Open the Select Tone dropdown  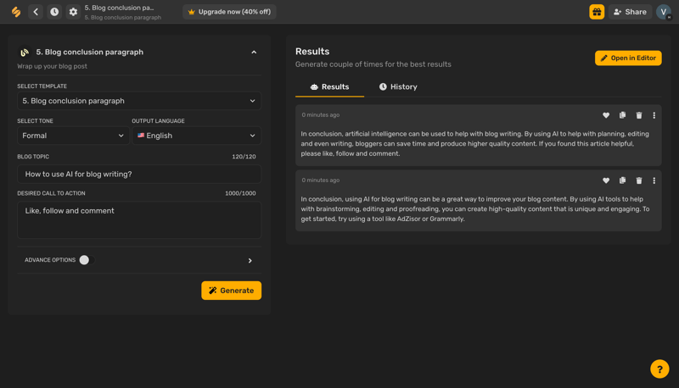[72, 136]
